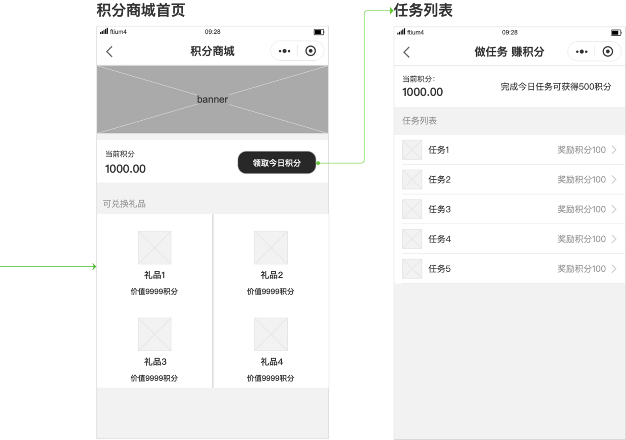
Task: Open 任务3 via its right chevron
Action: [x=614, y=209]
